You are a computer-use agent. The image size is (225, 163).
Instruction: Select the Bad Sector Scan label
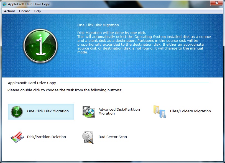113,137
